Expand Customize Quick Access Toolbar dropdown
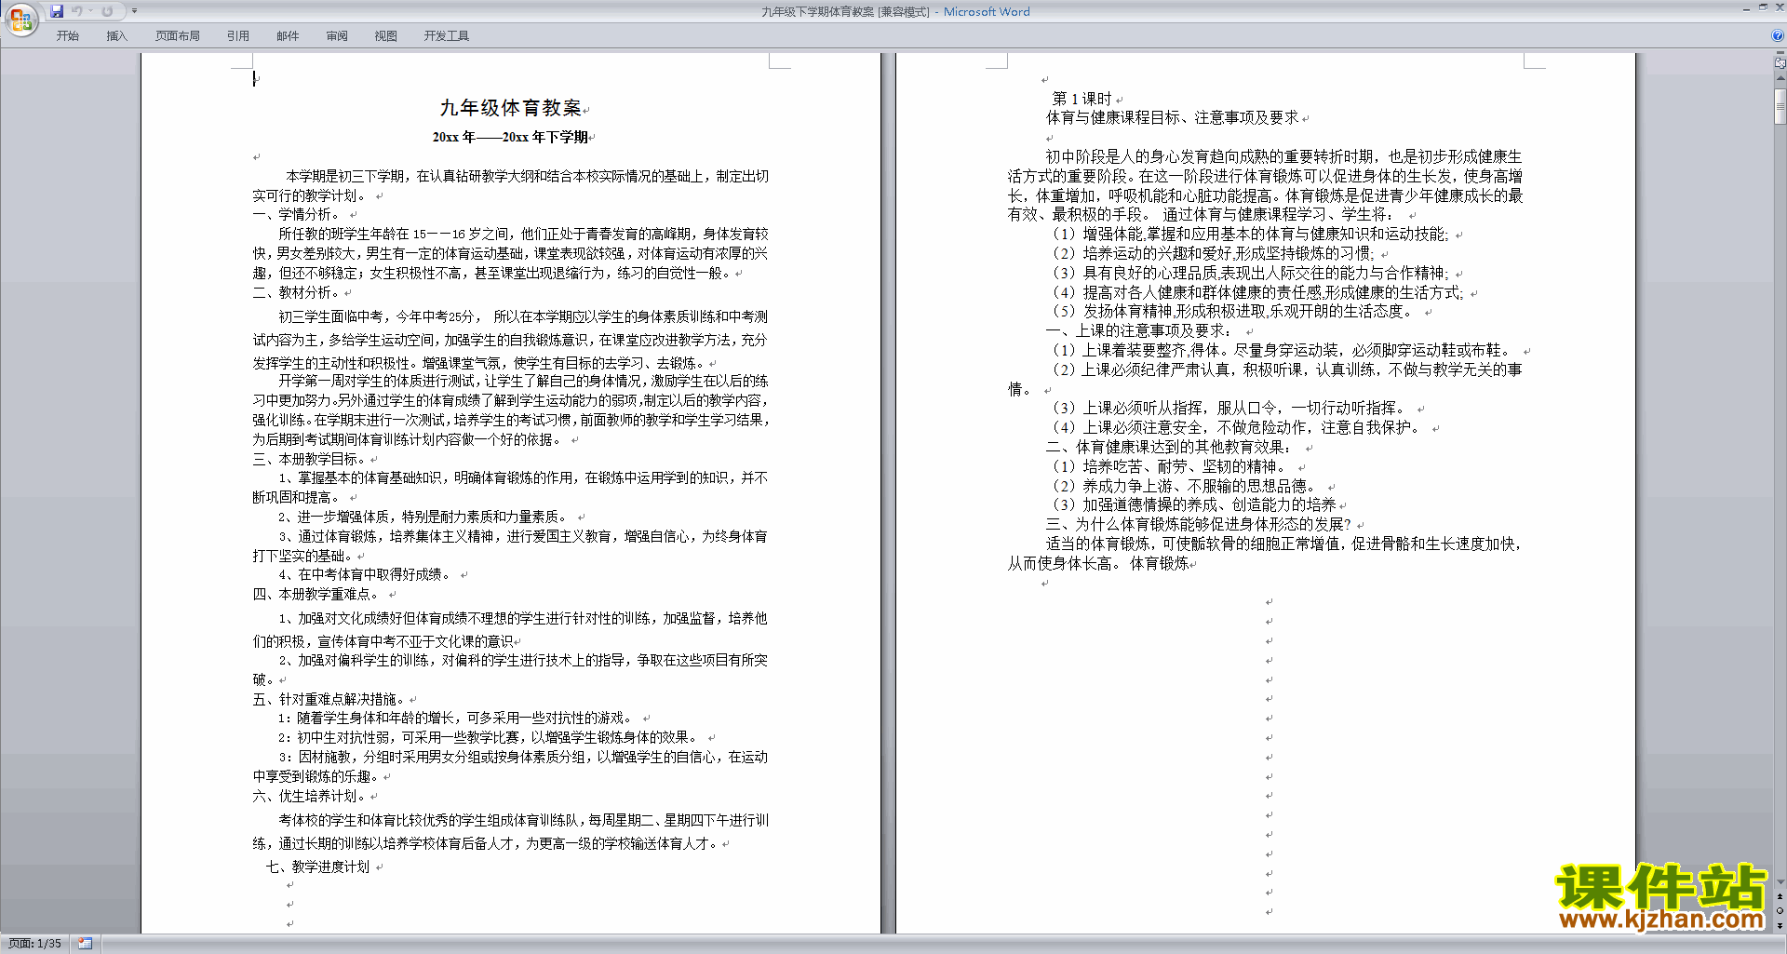1787x954 pixels. 134,11
